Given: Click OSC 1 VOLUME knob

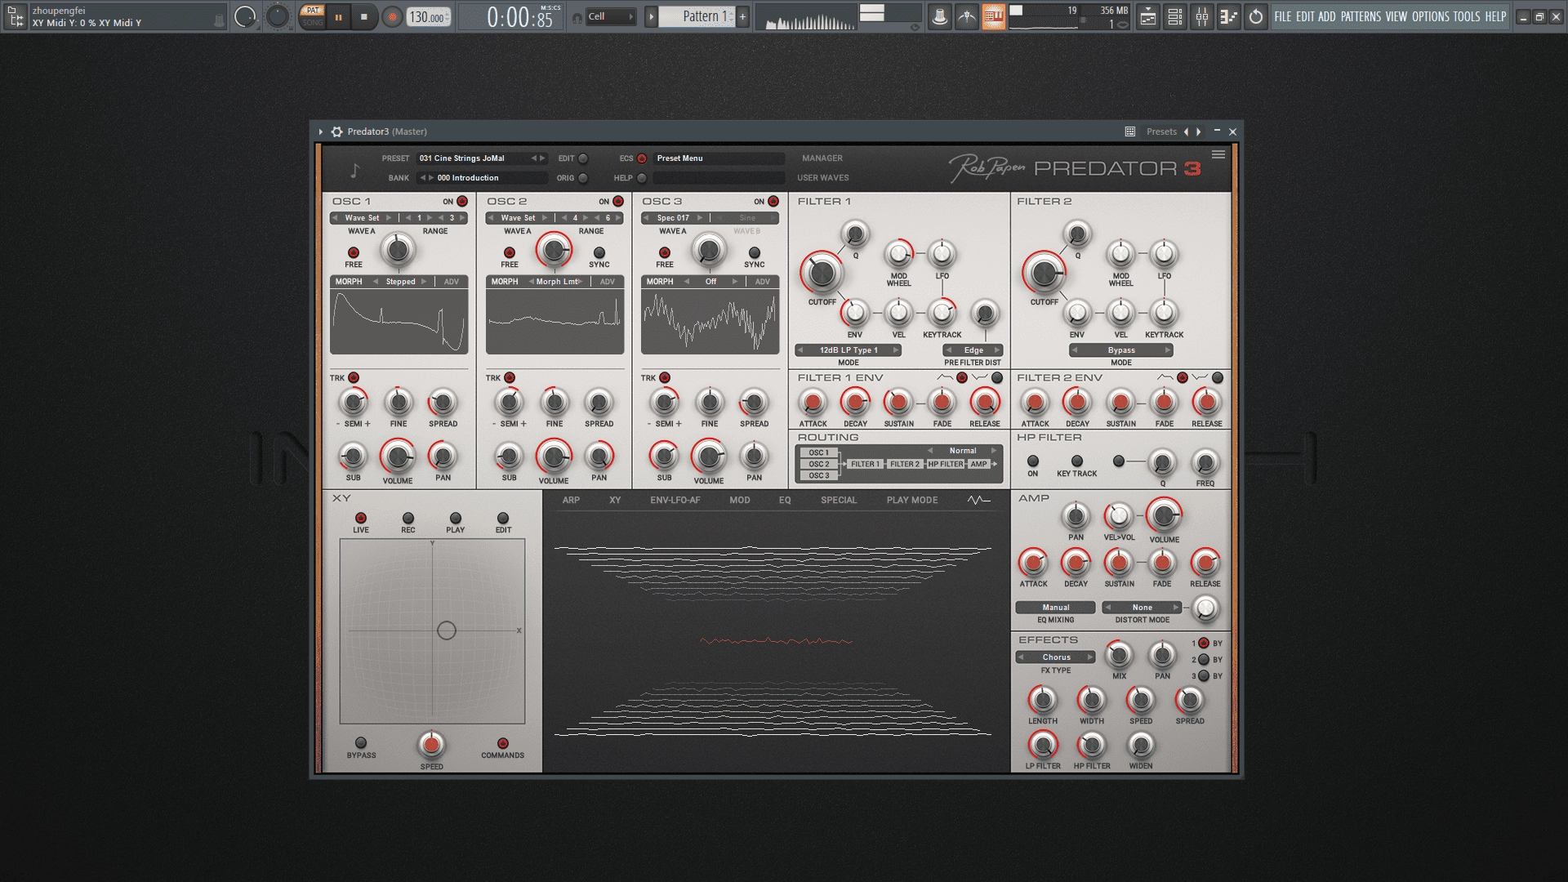Looking at the screenshot, I should 398,457.
